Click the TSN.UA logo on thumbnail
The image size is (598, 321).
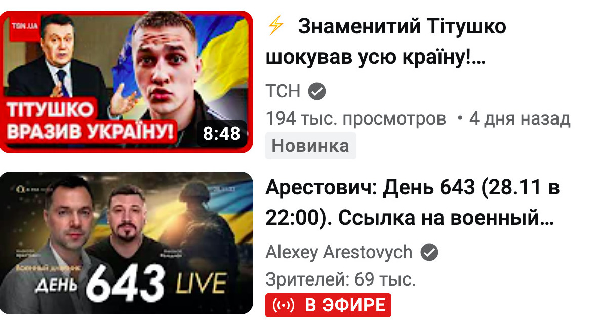24,26
